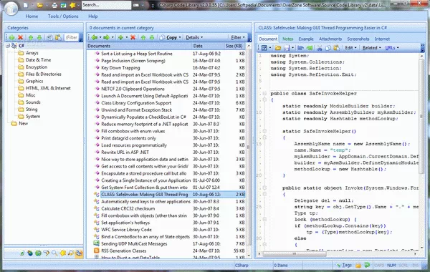The width and height of the screenshot is (430, 272).
Task: Select the 'Rewrite URL in ASP .NET' document
Action: (125, 152)
